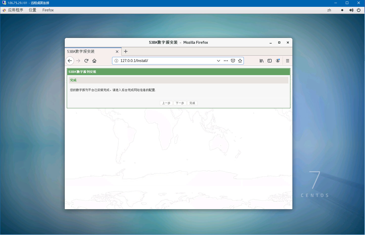Click the zh input language indicator
Image resolution: width=365 pixels, height=235 pixels.
[x=329, y=10]
